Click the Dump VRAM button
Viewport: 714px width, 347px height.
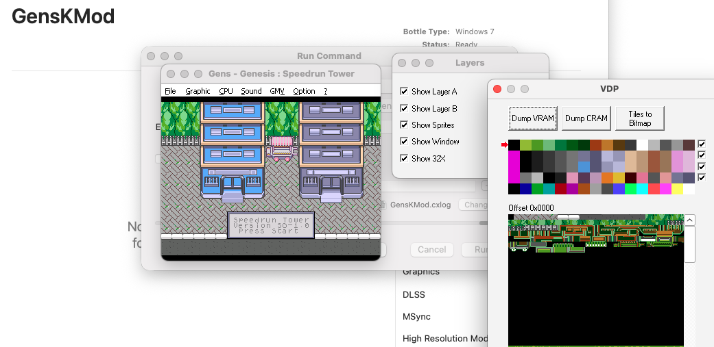(533, 118)
